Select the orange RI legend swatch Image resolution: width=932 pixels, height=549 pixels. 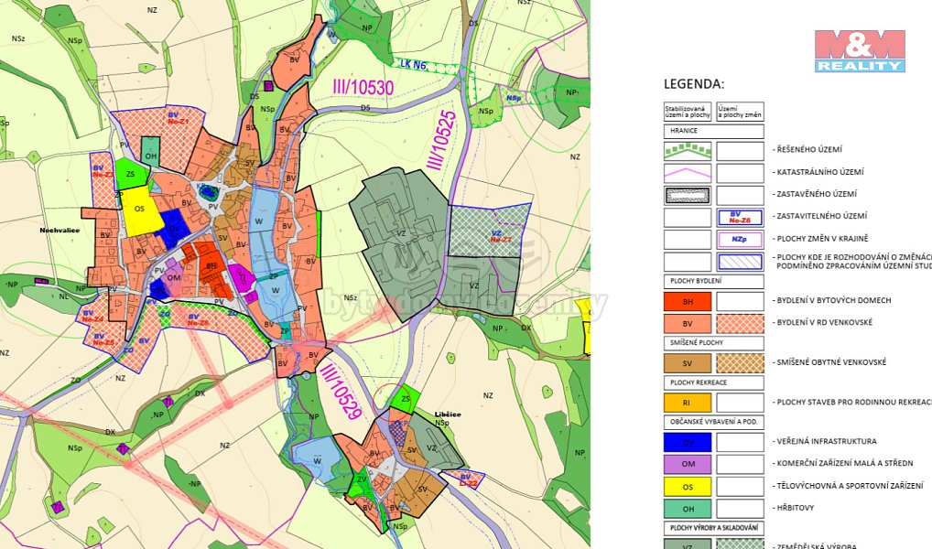click(x=688, y=403)
